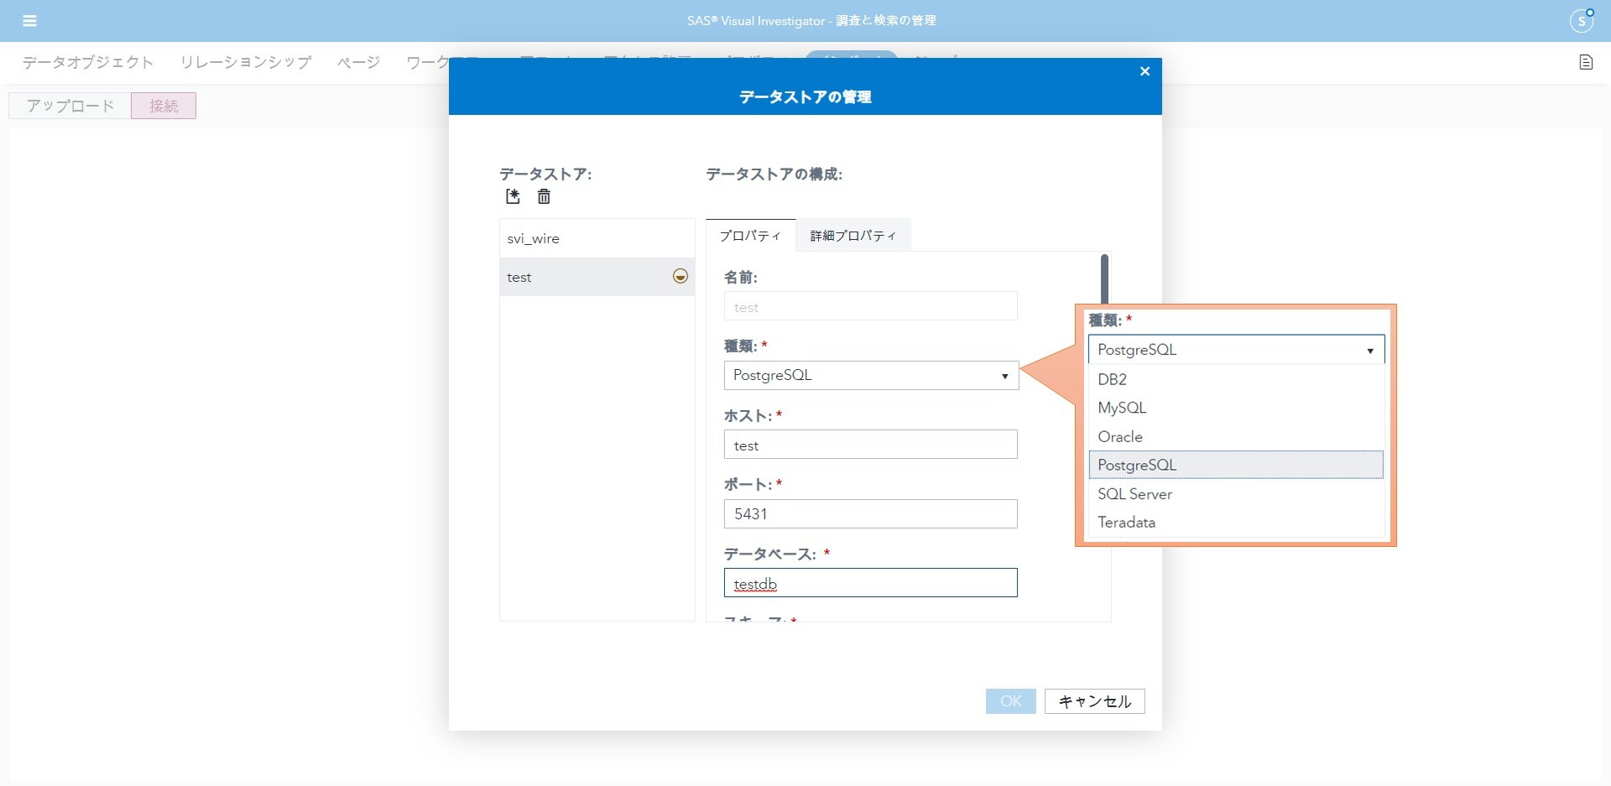Image resolution: width=1611 pixels, height=786 pixels.
Task: Switch to the 詳細プロパティ tab
Action: (x=853, y=236)
